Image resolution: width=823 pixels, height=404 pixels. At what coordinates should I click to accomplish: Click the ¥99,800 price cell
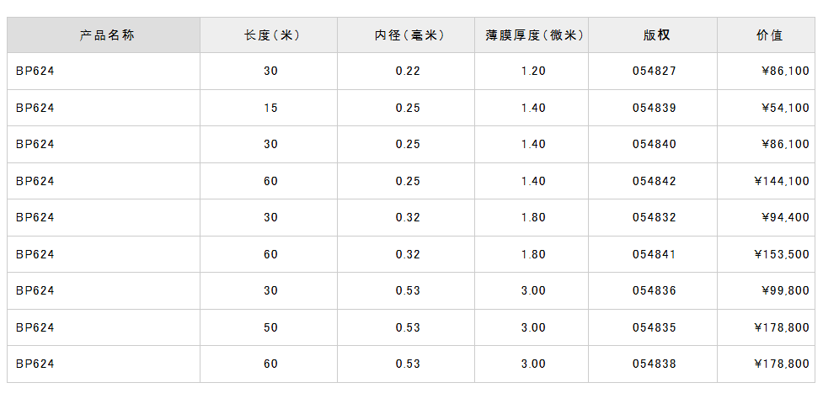pos(783,290)
